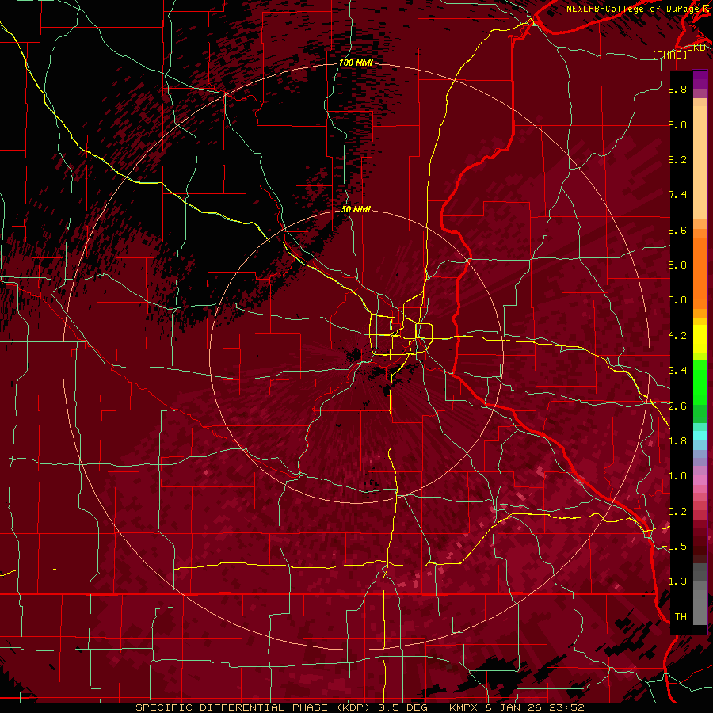713x713 pixels.
Task: Select the 2.6 value on the color scale
Action: [677, 406]
